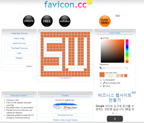The image size is (144, 123).
Task: Click inside saturation color picker square
Action: [112, 51]
